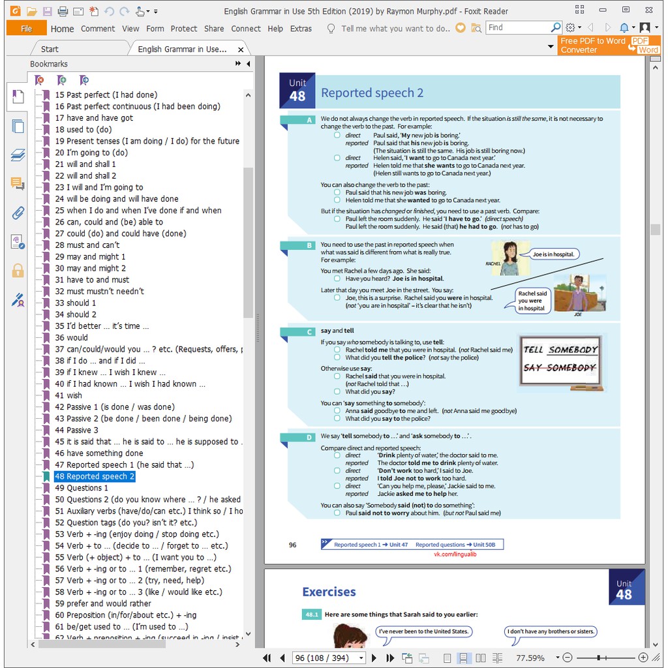The image size is (668, 668).
Task: Open the page number dropdown
Action: click(361, 658)
